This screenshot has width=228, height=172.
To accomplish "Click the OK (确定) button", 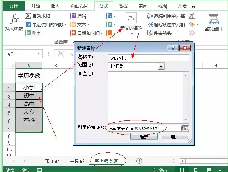I will point(144,136).
